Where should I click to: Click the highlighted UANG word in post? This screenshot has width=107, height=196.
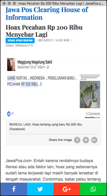tap(11, 78)
